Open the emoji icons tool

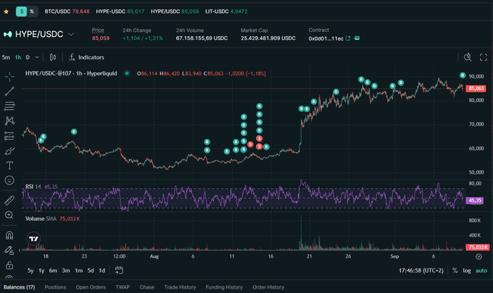tap(9, 180)
